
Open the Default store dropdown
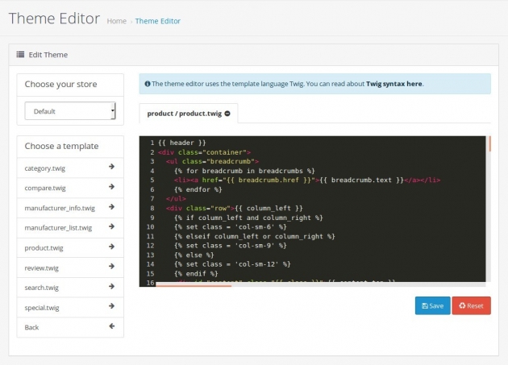tap(70, 110)
